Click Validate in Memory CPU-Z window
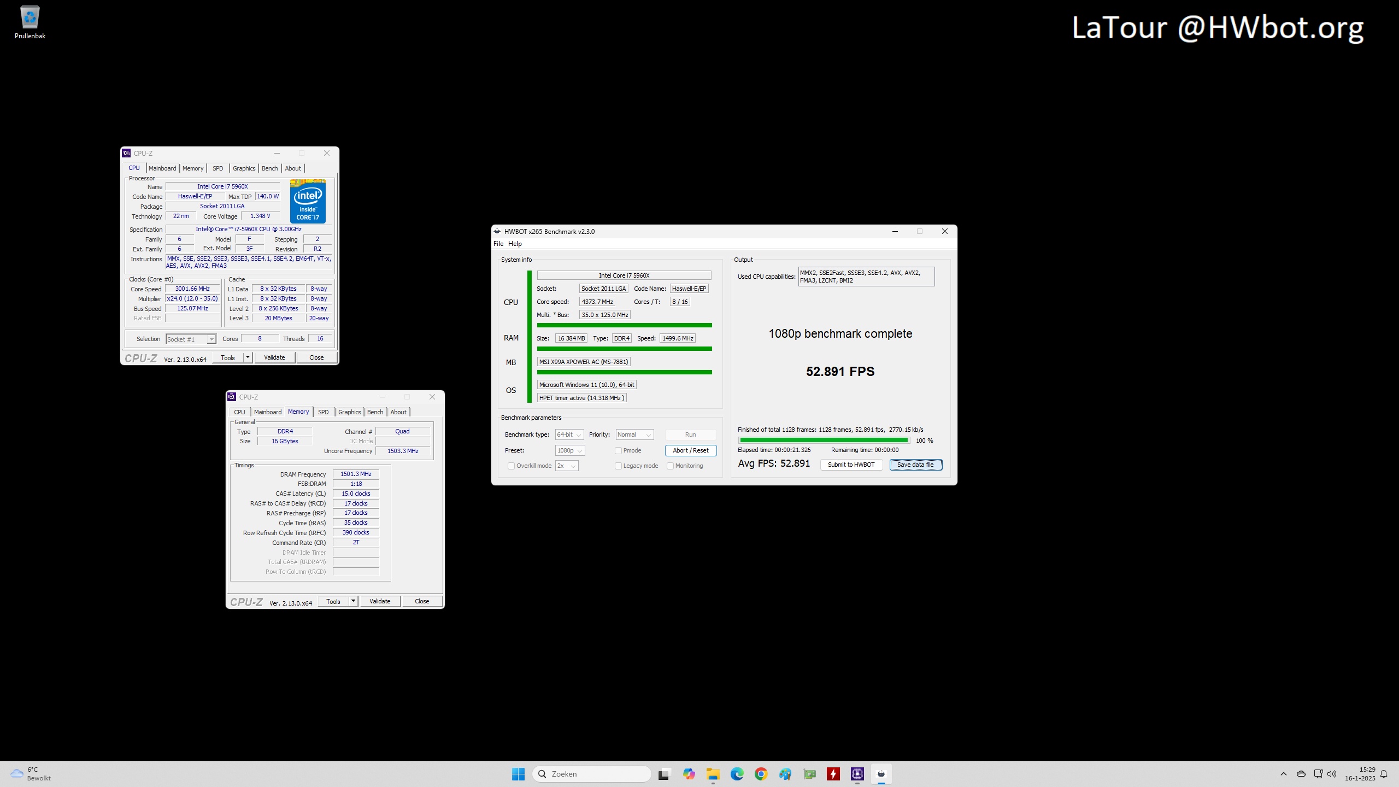 [380, 601]
